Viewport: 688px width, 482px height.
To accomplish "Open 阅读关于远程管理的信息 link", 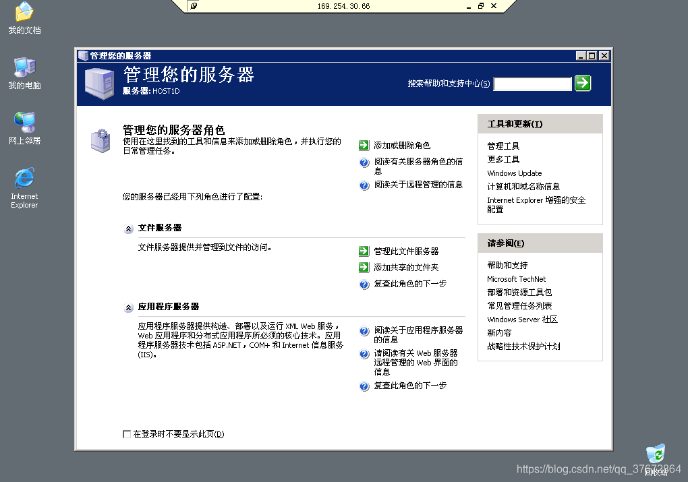I will 418,185.
